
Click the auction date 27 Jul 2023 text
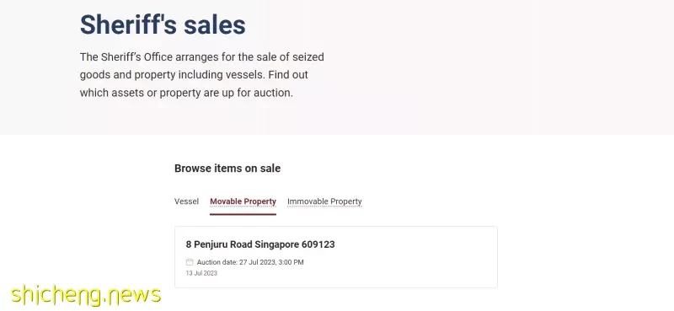click(x=258, y=262)
